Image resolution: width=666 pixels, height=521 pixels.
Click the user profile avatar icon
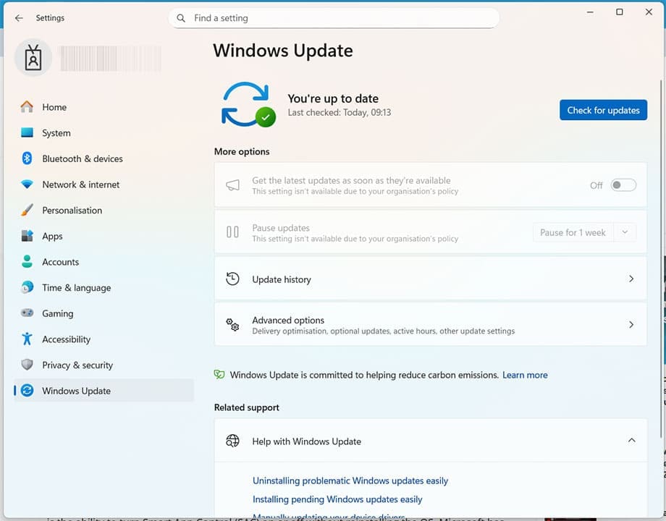click(33, 59)
